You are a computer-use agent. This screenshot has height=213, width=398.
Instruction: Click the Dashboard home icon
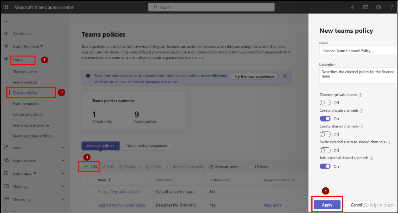[6, 33]
